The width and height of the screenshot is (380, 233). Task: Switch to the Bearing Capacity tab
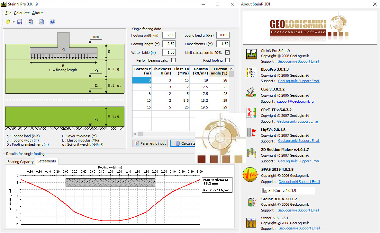[21, 162]
